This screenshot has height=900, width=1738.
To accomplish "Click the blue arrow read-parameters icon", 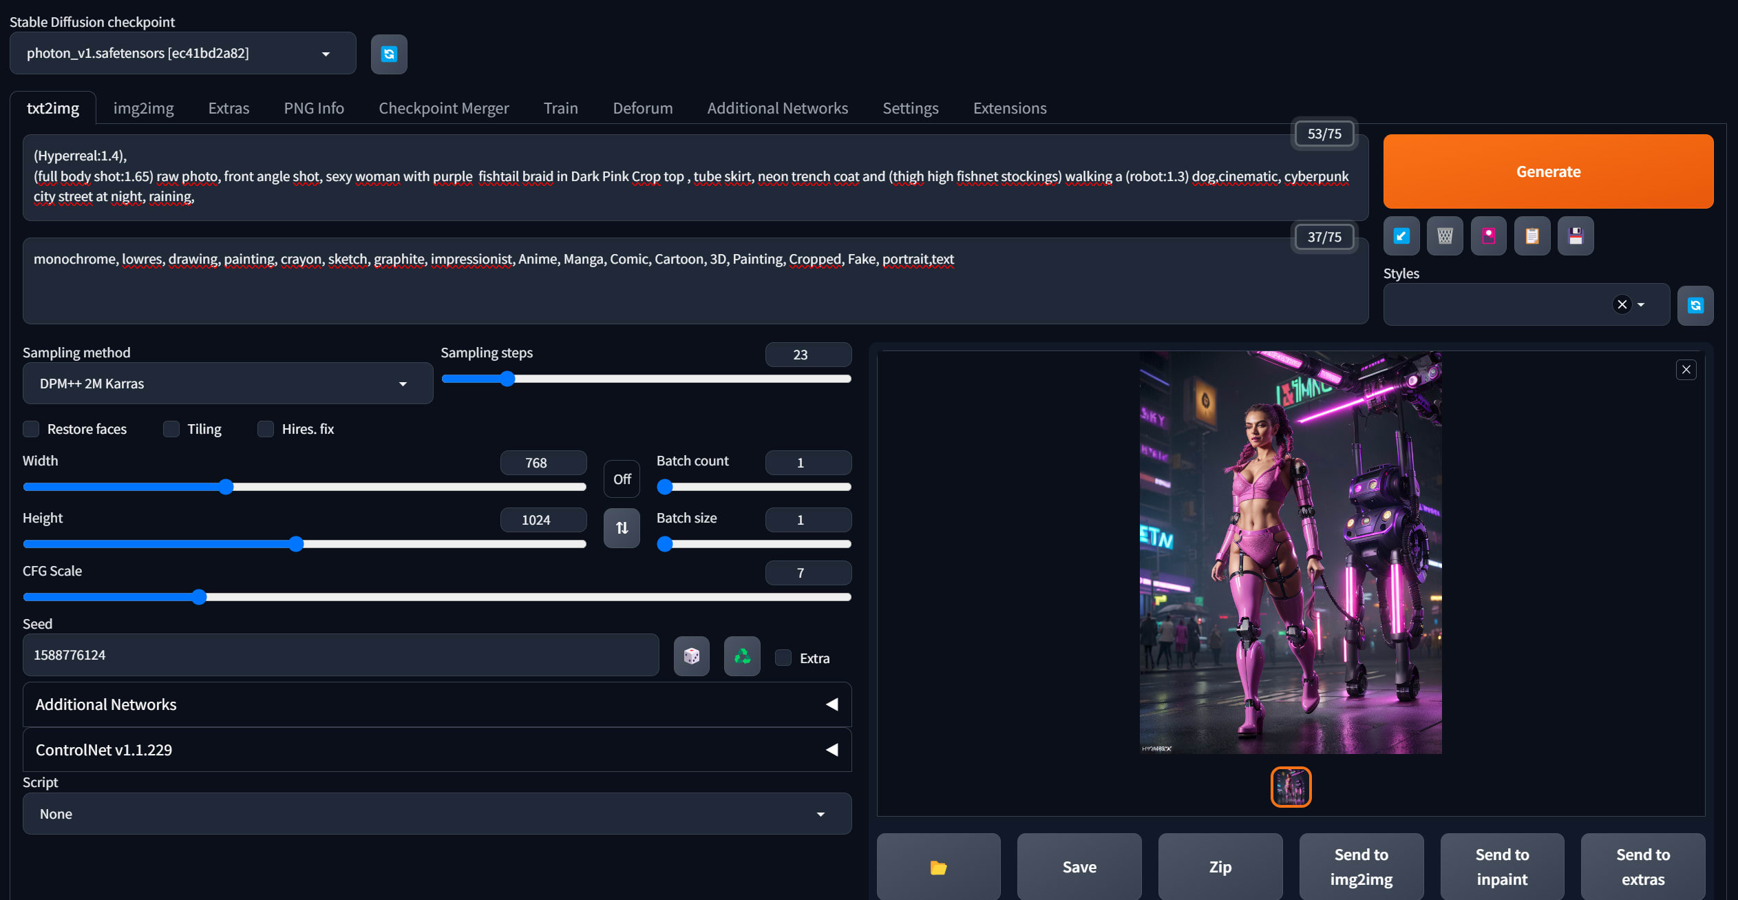I will click(x=1401, y=236).
